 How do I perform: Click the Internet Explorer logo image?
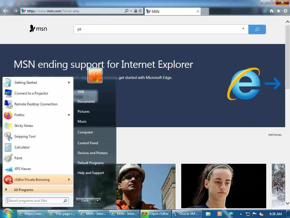[x=244, y=84]
